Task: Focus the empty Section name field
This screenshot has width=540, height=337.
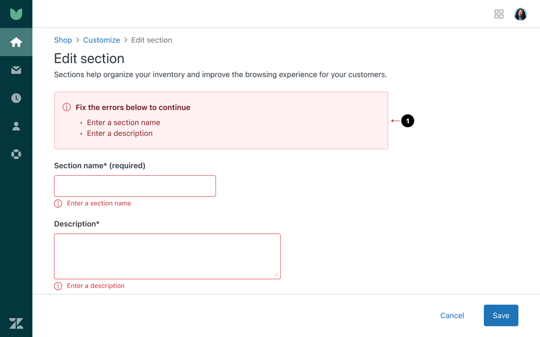Action: (134, 185)
